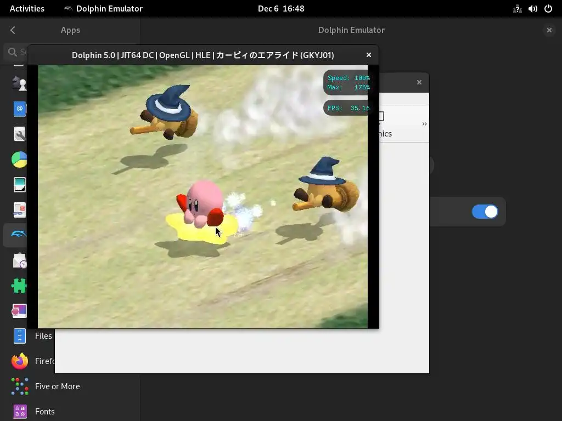Click the Speed 100% overlay text
Viewport: 562px width, 421px height.
pyautogui.click(x=349, y=78)
